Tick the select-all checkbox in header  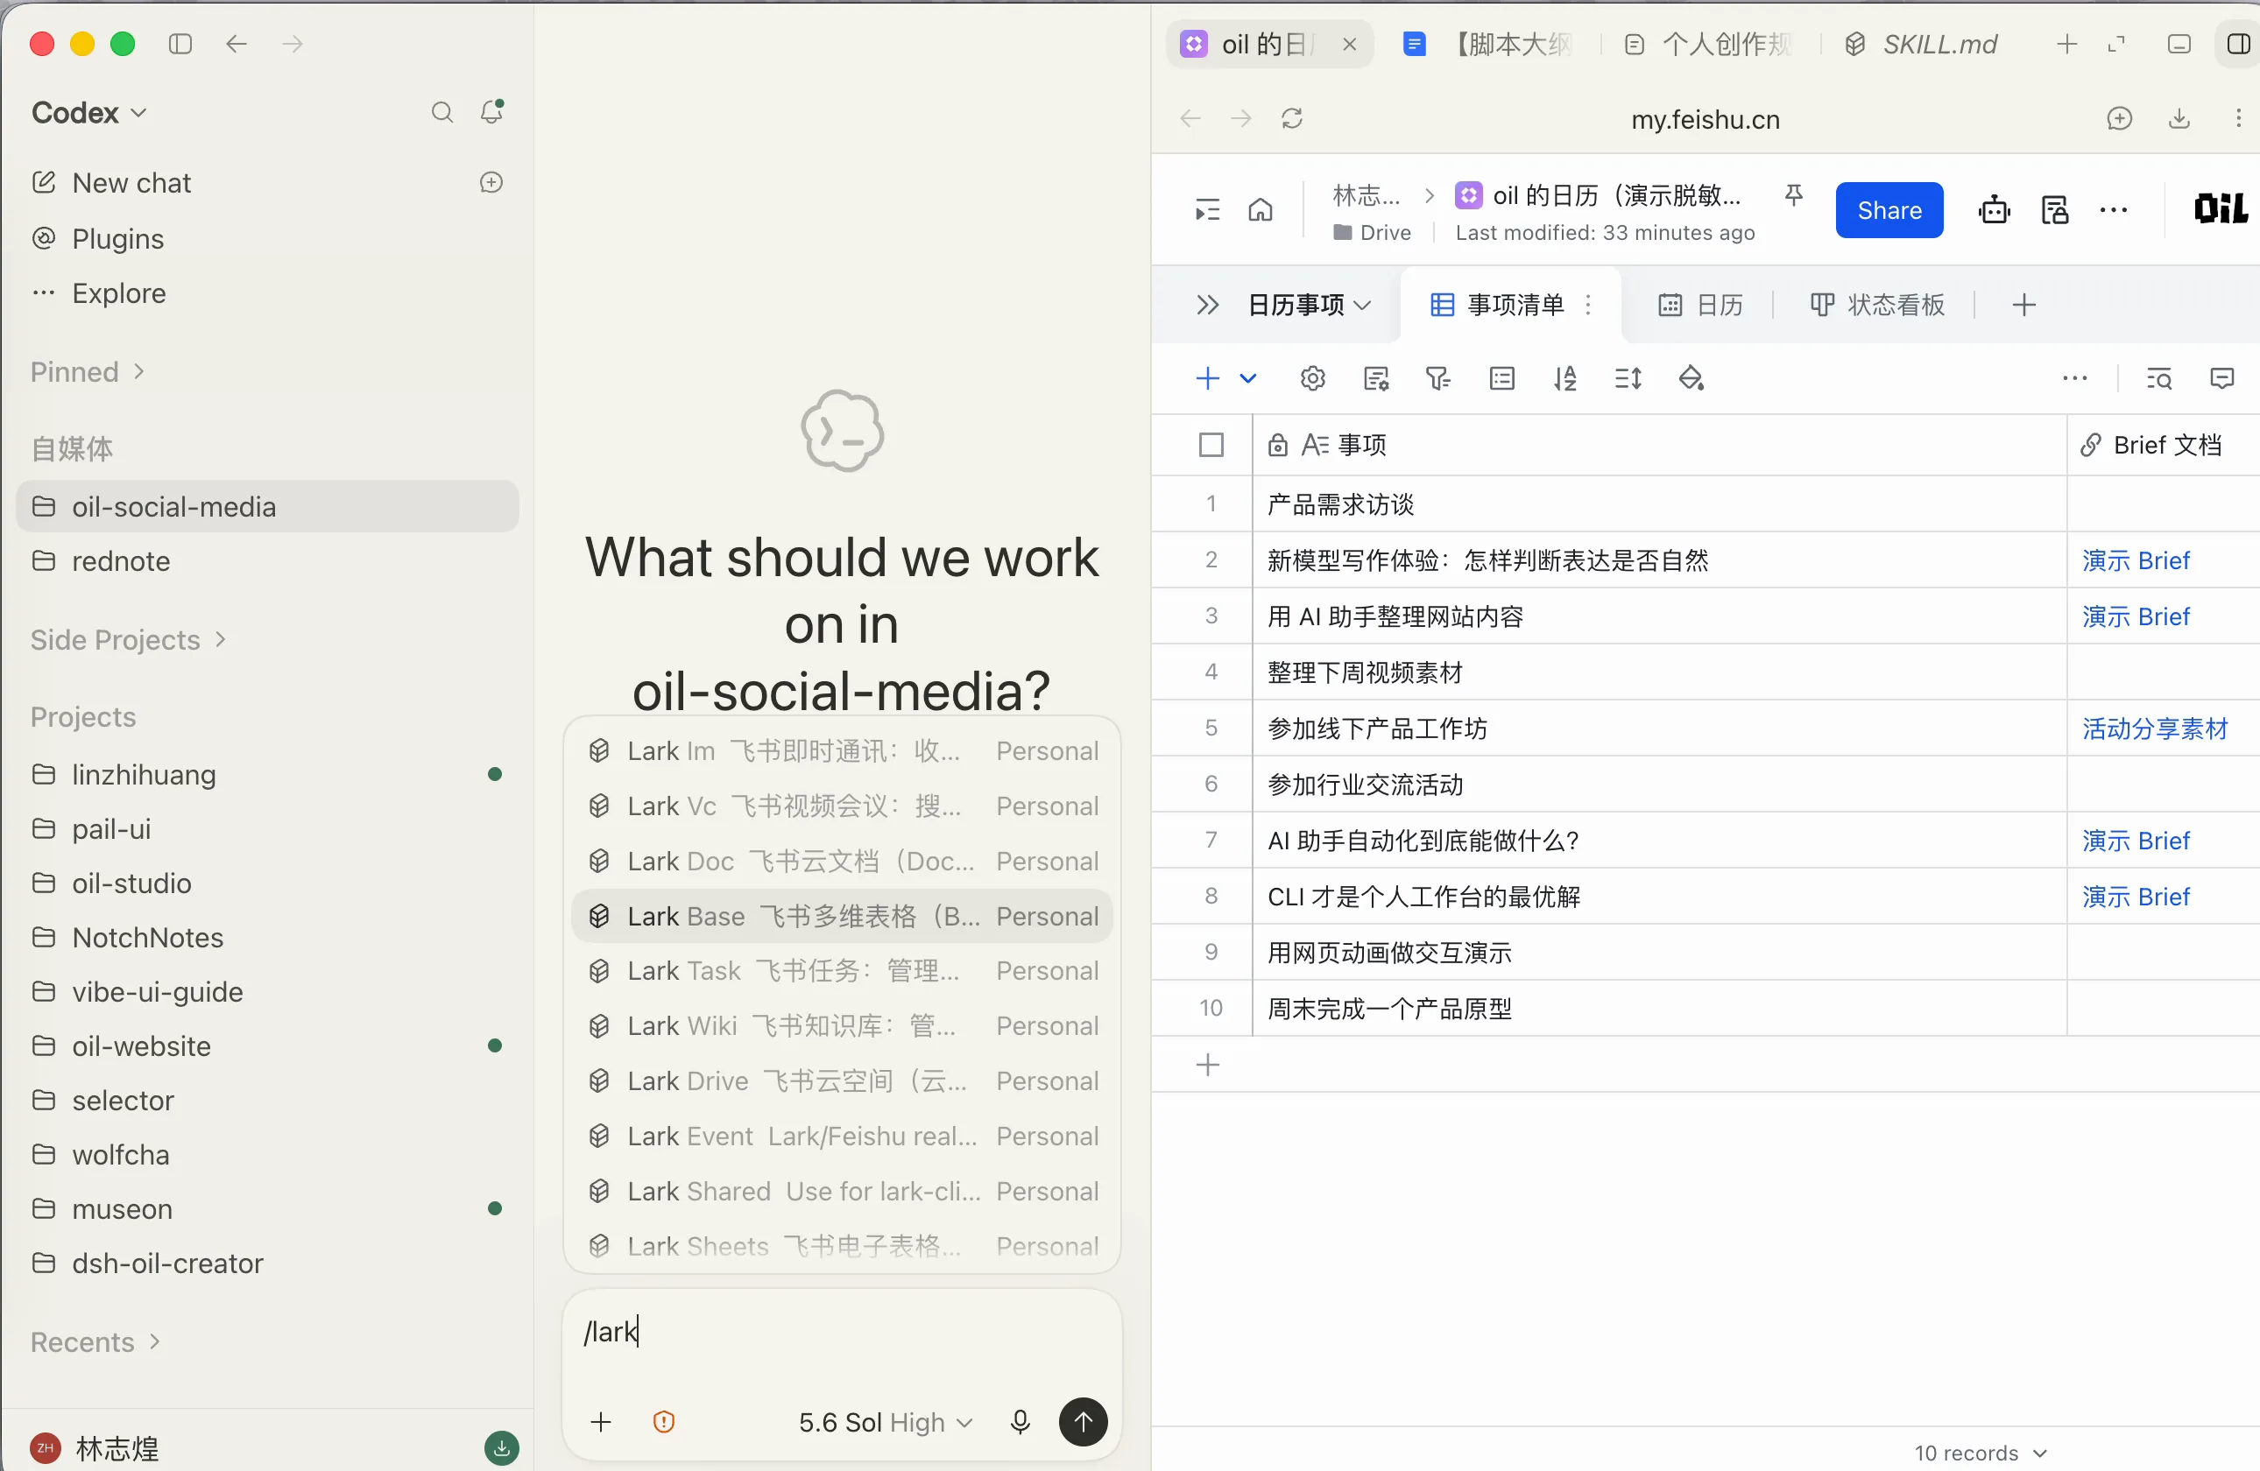1211,444
